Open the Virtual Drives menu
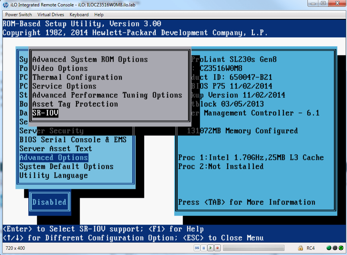 [51, 15]
